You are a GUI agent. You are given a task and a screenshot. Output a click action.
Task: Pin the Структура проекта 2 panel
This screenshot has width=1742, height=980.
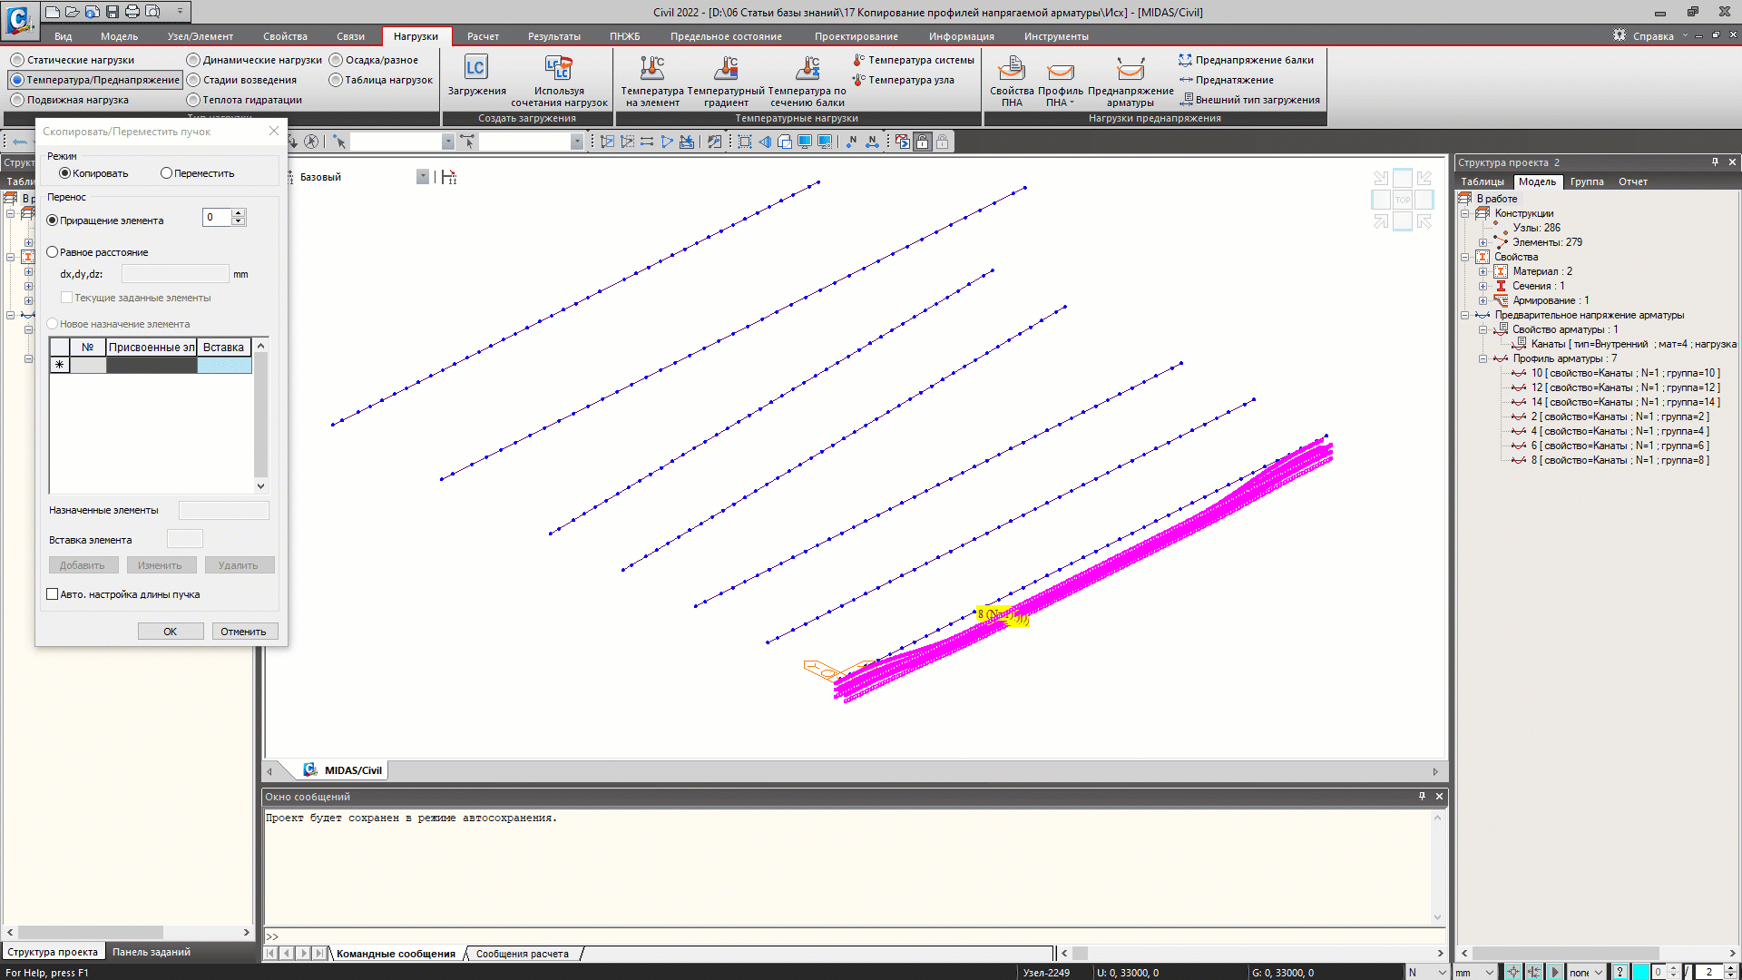pos(1715,162)
